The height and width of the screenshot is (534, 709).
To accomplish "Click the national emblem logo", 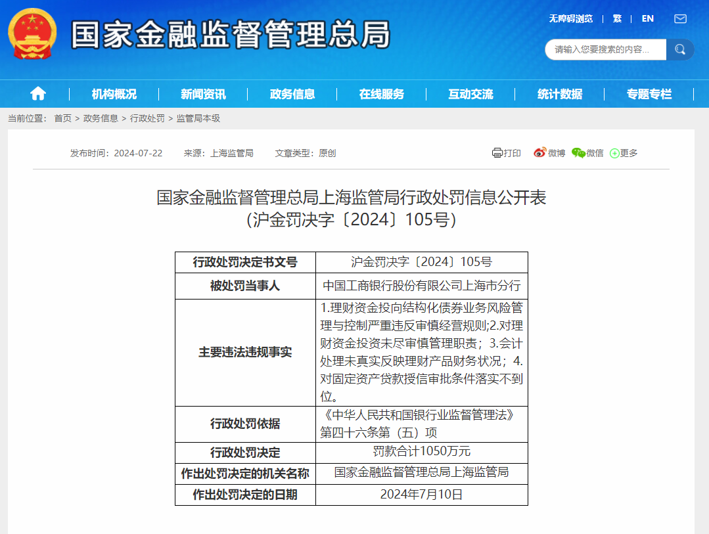I will point(32,34).
